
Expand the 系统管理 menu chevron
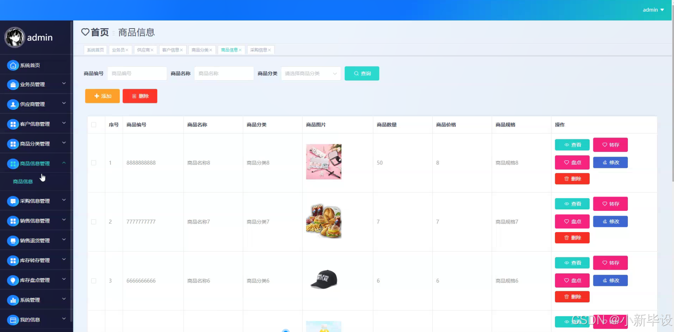pos(64,299)
